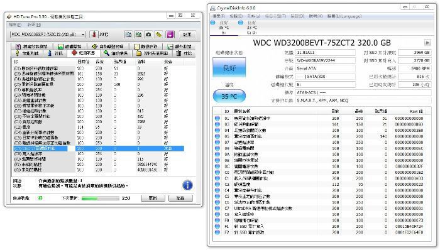Click the copy-text-to-clipboard icon in HD Tune toolbar

(x=128, y=35)
